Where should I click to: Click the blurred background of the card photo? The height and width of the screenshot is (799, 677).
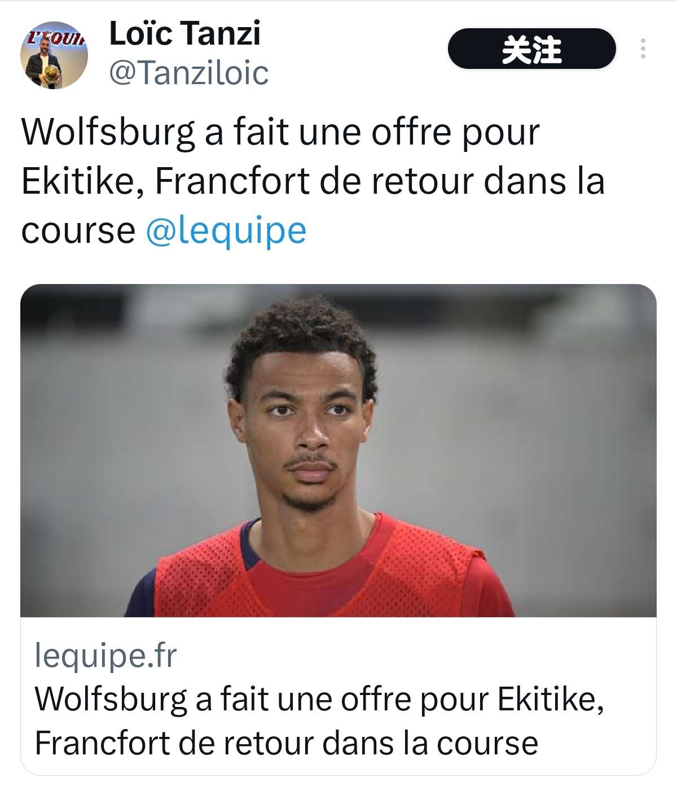point(113,423)
